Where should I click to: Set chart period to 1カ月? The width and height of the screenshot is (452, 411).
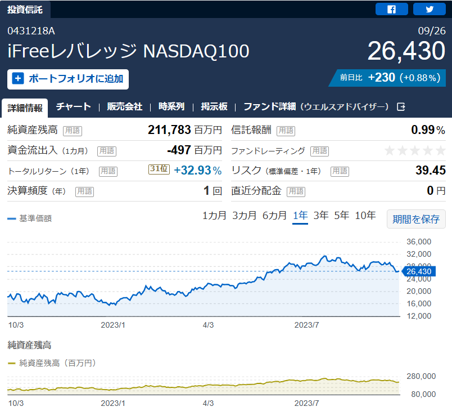[214, 215]
